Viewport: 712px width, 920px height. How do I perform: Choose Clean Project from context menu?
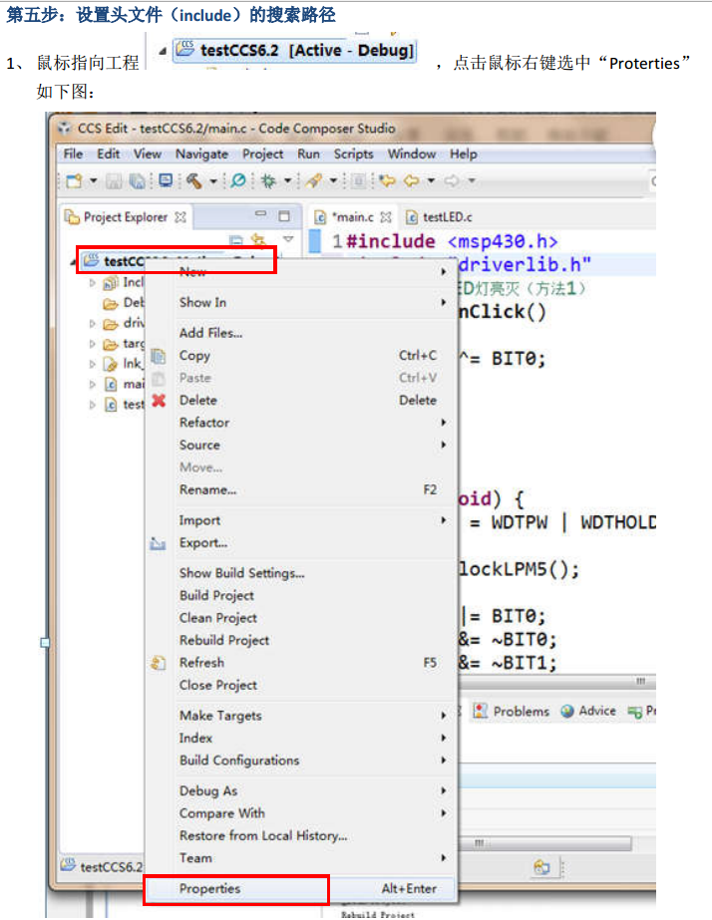(300, 618)
